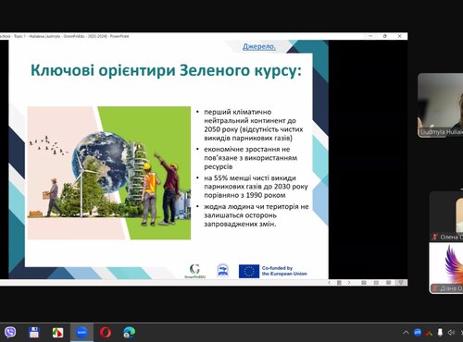
Task: Click bullet 'жодна людина чи територія'
Action: tap(257, 215)
